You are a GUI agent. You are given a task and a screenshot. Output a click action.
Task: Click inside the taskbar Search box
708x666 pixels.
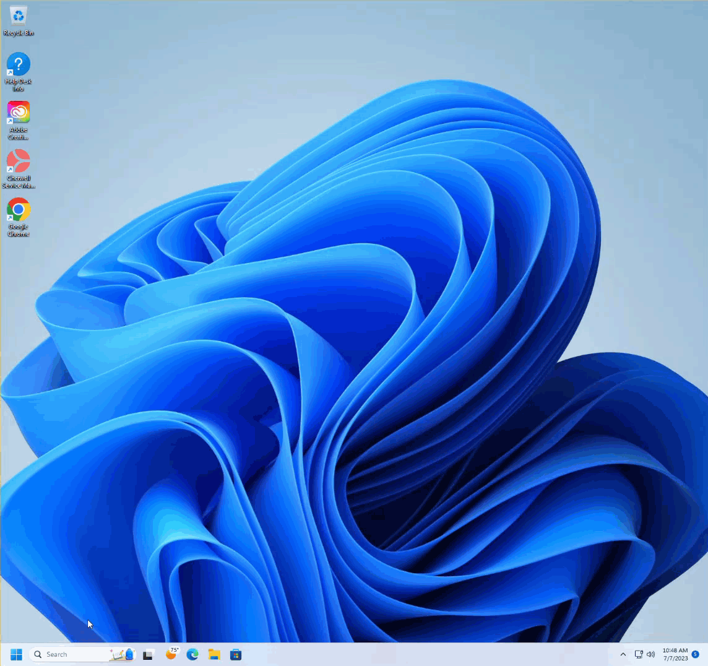click(68, 654)
